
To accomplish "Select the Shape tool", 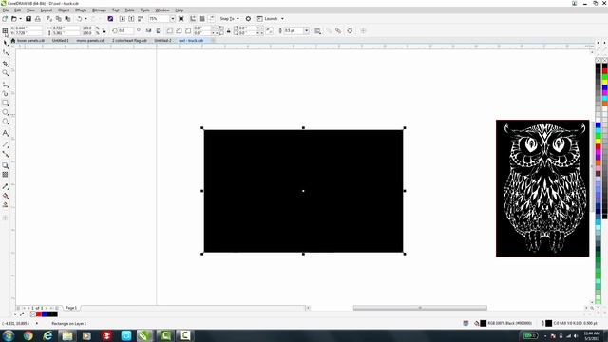I will 6,52.
